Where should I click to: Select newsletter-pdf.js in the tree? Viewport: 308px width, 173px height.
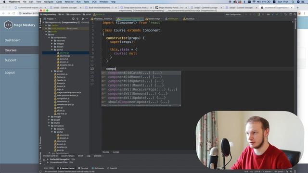[65, 105]
